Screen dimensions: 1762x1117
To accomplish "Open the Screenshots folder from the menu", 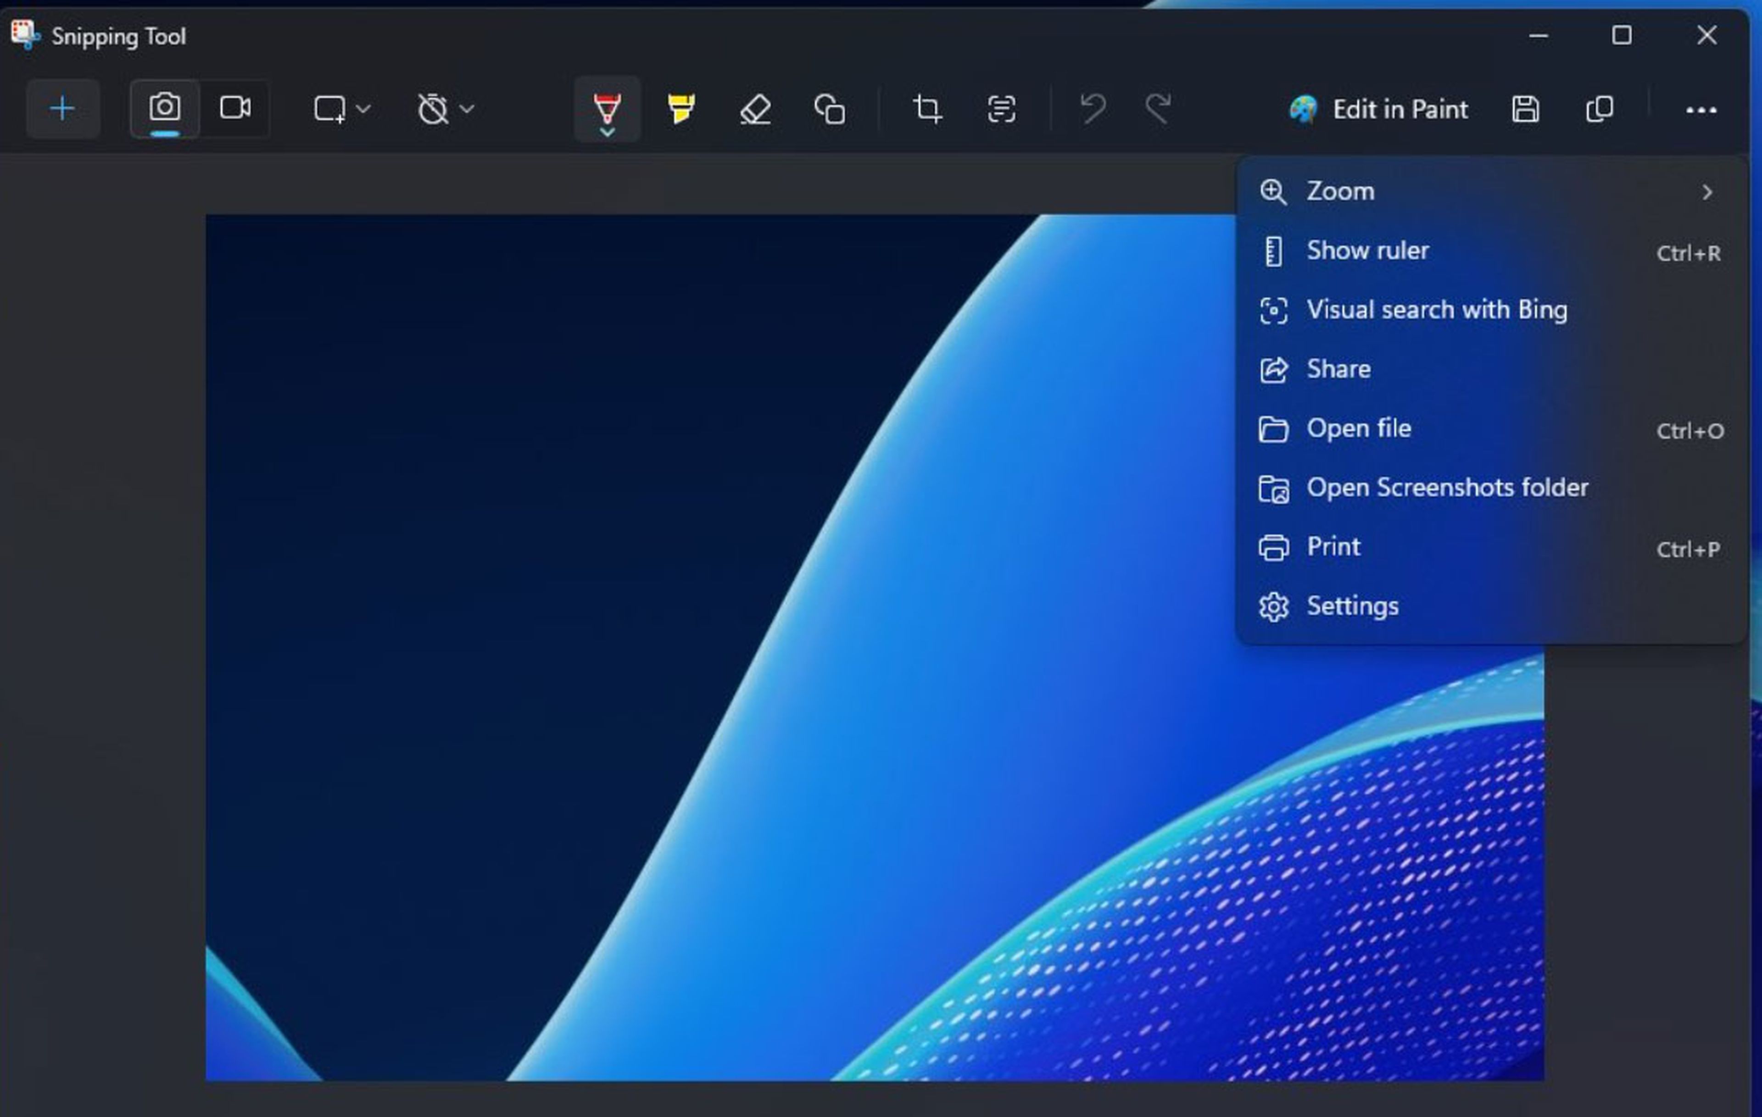I will (x=1447, y=487).
